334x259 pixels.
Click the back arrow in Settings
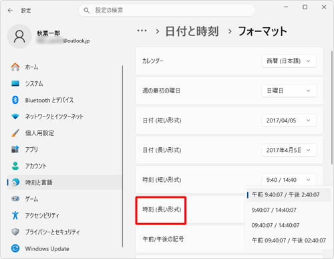pyautogui.click(x=10, y=11)
